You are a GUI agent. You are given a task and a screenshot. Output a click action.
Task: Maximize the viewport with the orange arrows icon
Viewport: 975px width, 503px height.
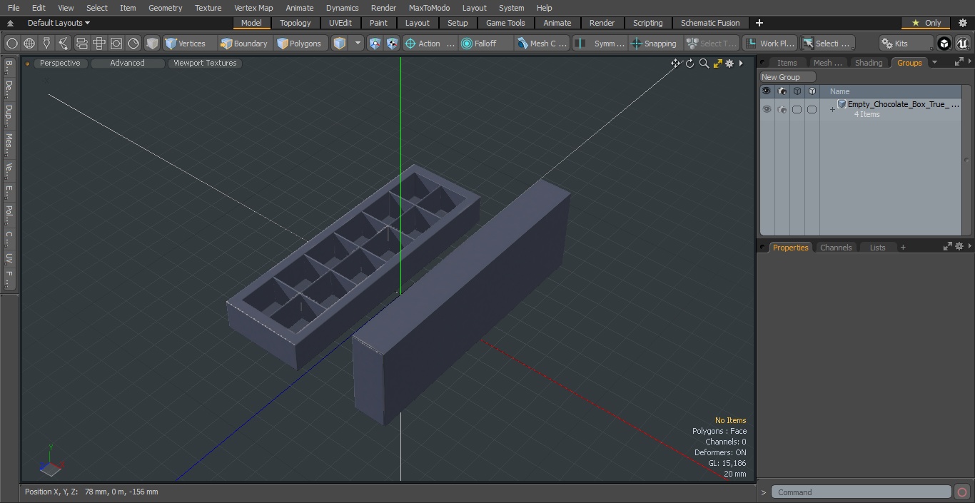(717, 63)
